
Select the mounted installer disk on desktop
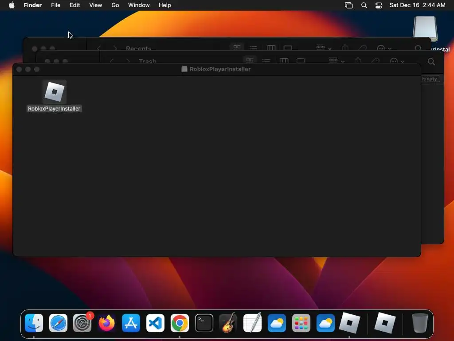coord(425,29)
